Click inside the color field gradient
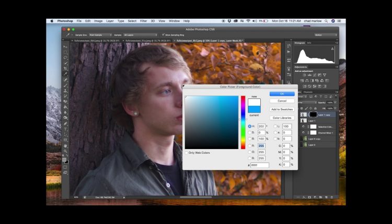 [212, 122]
